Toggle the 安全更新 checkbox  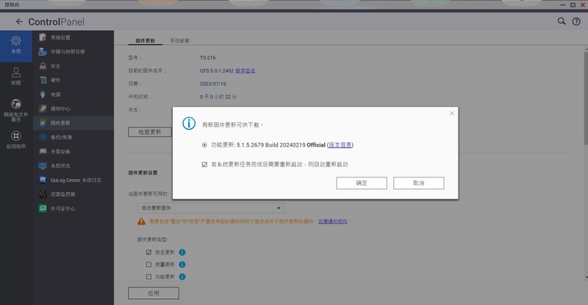tap(148, 252)
